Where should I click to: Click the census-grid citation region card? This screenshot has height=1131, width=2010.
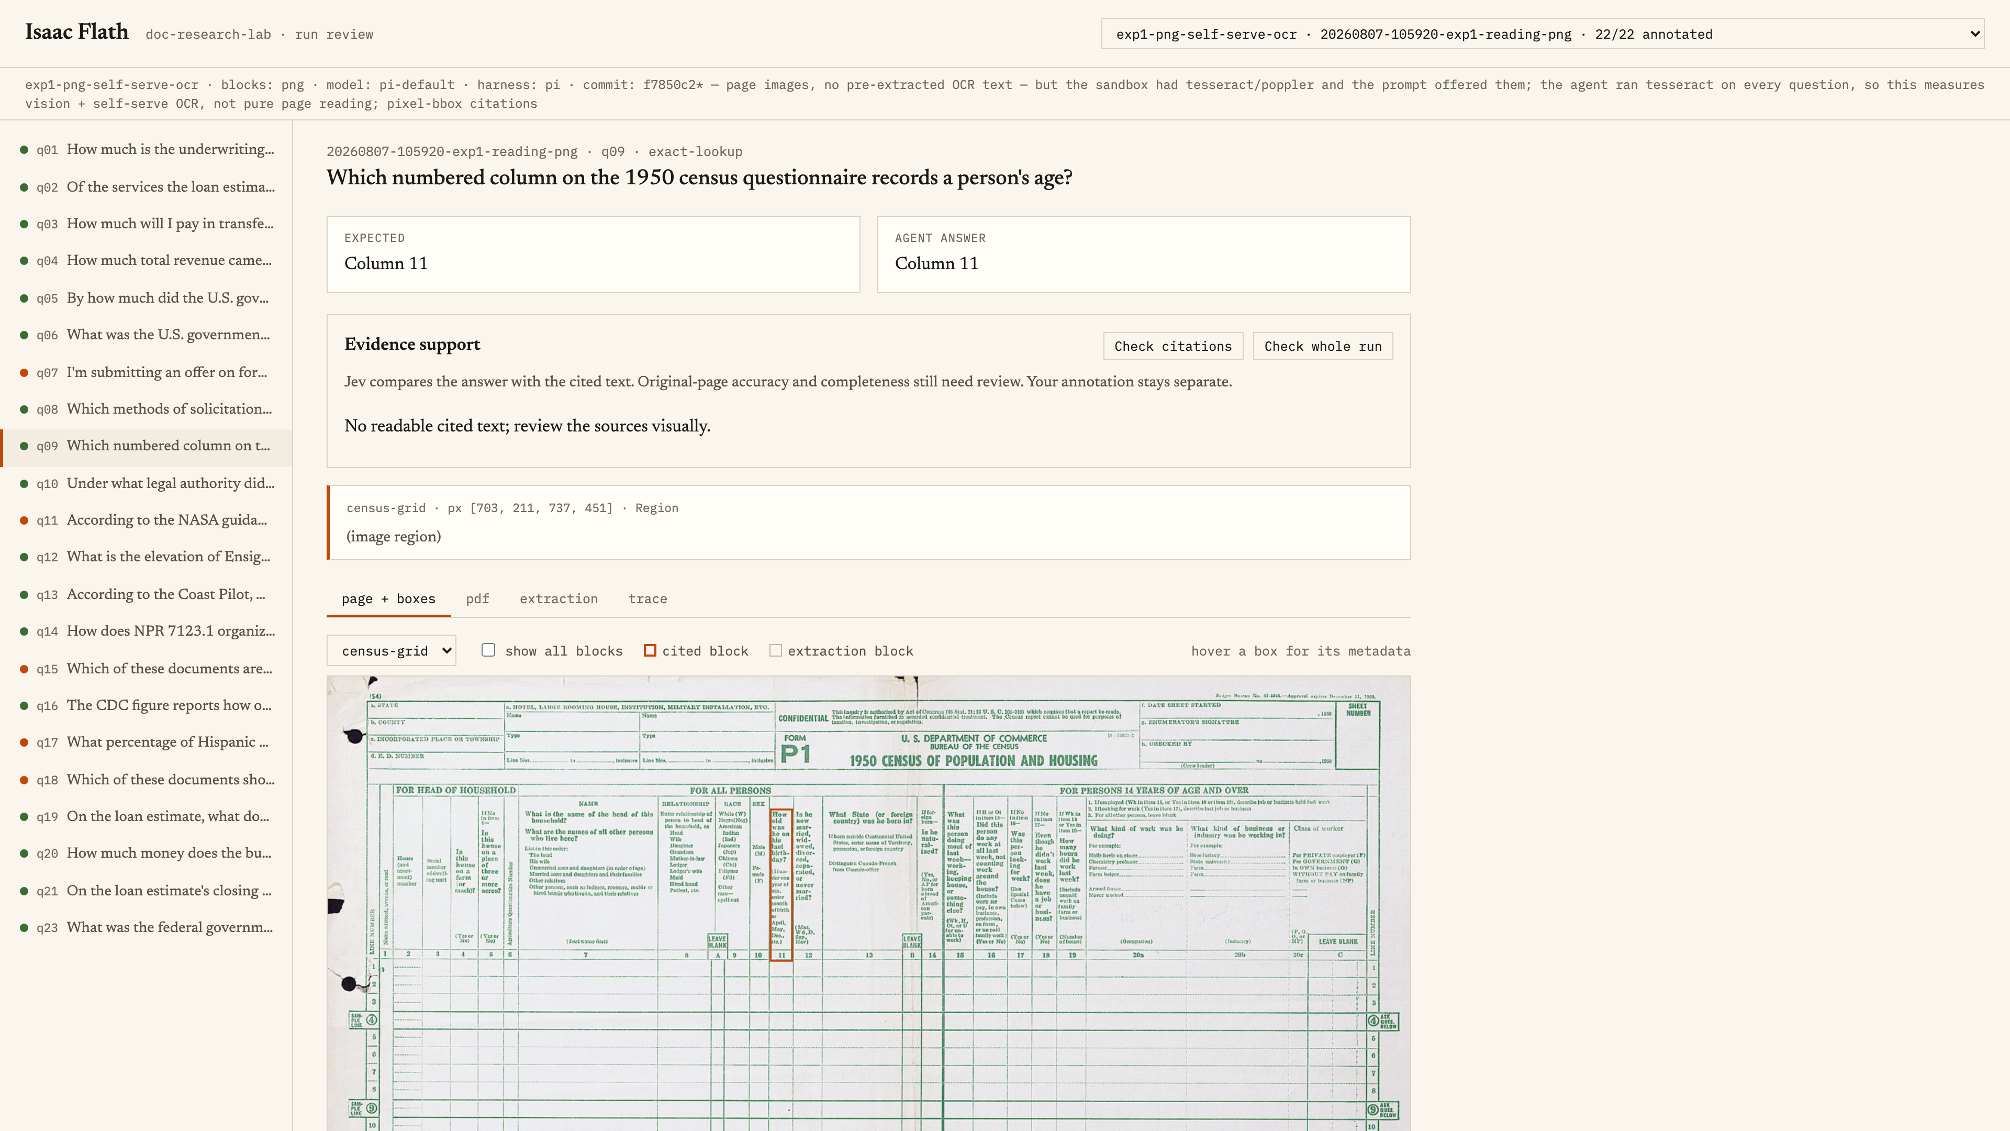click(868, 522)
